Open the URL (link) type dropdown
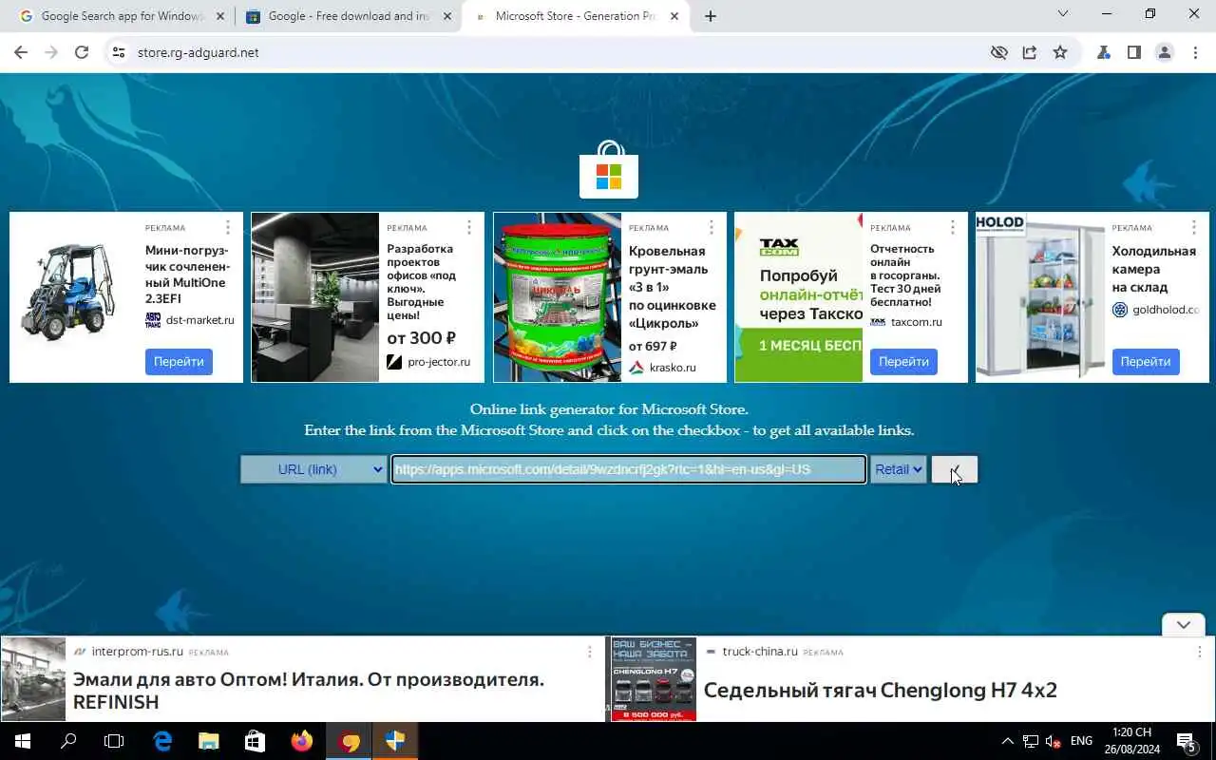 pyautogui.click(x=313, y=469)
